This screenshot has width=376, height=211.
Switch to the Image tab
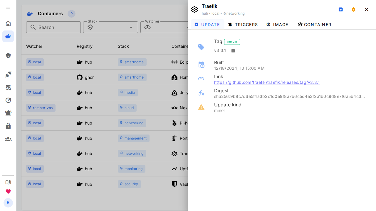tap(277, 25)
